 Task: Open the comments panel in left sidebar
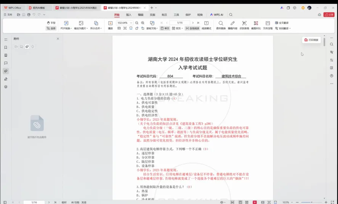(6, 63)
